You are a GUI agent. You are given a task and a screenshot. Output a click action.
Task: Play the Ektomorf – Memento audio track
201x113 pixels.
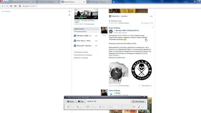[x=75, y=46]
